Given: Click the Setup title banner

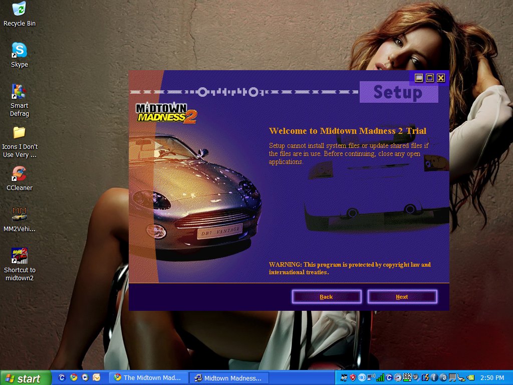Looking at the screenshot, I should click(398, 92).
